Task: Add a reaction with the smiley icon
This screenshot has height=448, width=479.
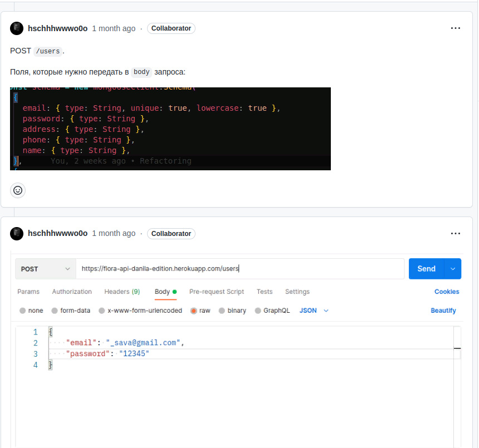Action: (x=18, y=190)
